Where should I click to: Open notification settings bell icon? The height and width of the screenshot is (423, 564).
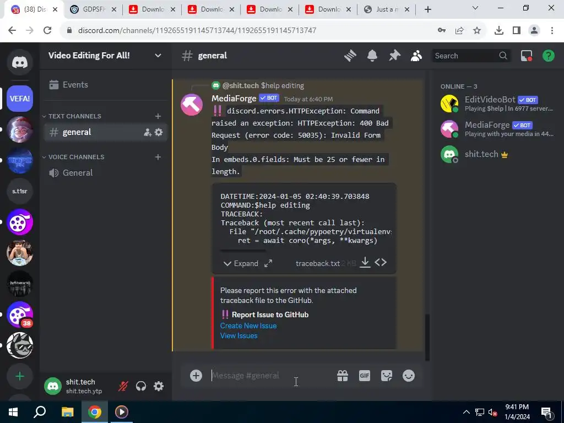[372, 56]
